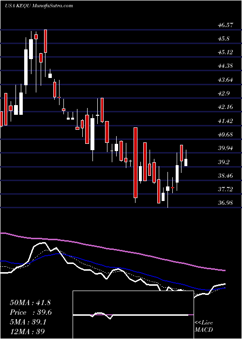Image resolution: width=242 pixels, height=339 pixels.
Task: Select the 40.68 price label
Action: point(225,135)
